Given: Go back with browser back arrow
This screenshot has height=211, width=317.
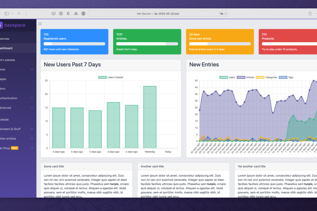Looking at the screenshot, I should pos(19,13).
